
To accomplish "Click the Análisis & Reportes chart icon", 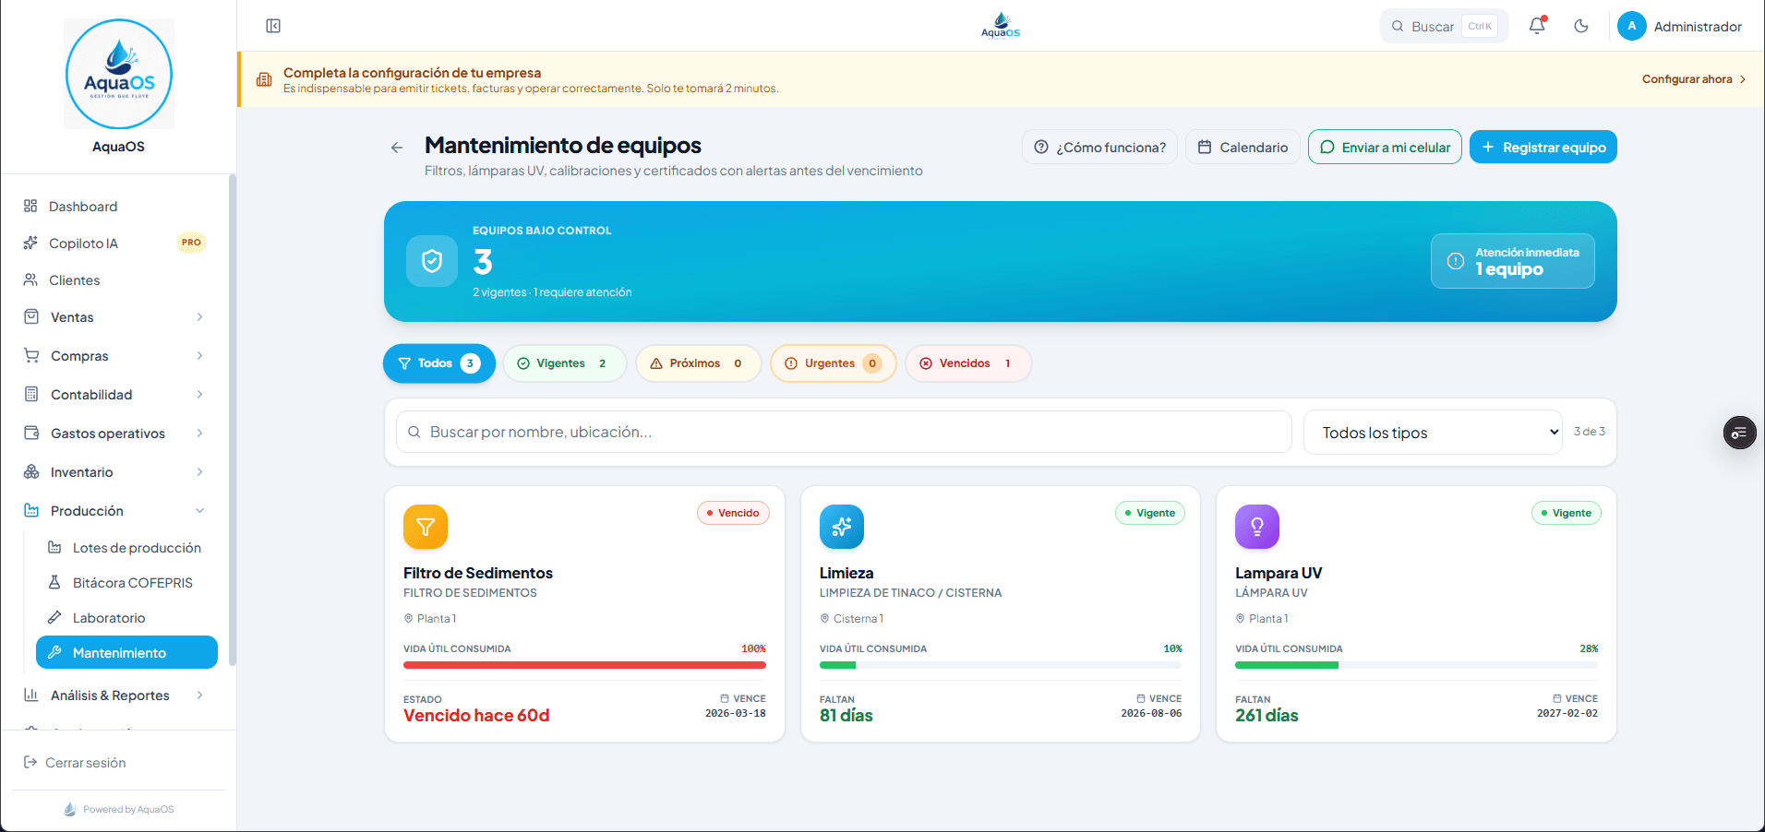I will tap(31, 695).
